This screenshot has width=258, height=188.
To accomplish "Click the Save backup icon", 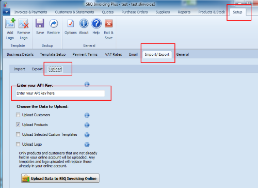I will pyautogui.click(x=40, y=23).
